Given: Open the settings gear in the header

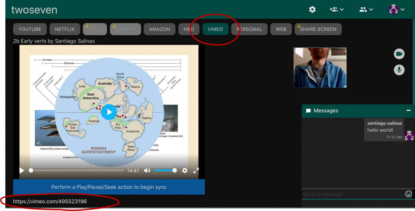Looking at the screenshot, I should click(312, 10).
